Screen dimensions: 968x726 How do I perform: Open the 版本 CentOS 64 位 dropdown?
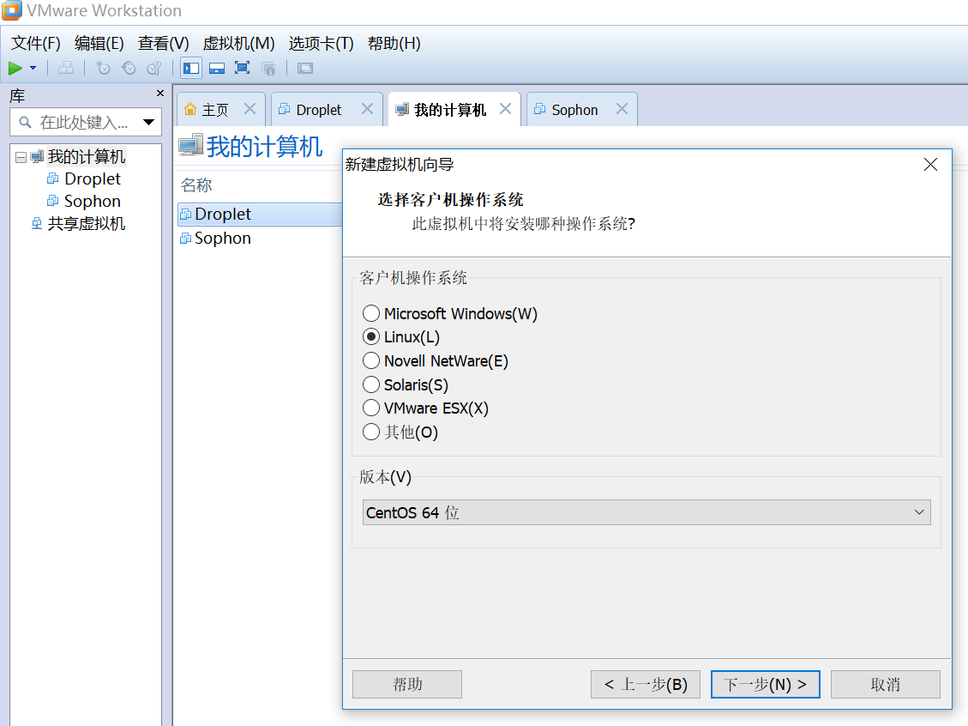pyautogui.click(x=646, y=512)
